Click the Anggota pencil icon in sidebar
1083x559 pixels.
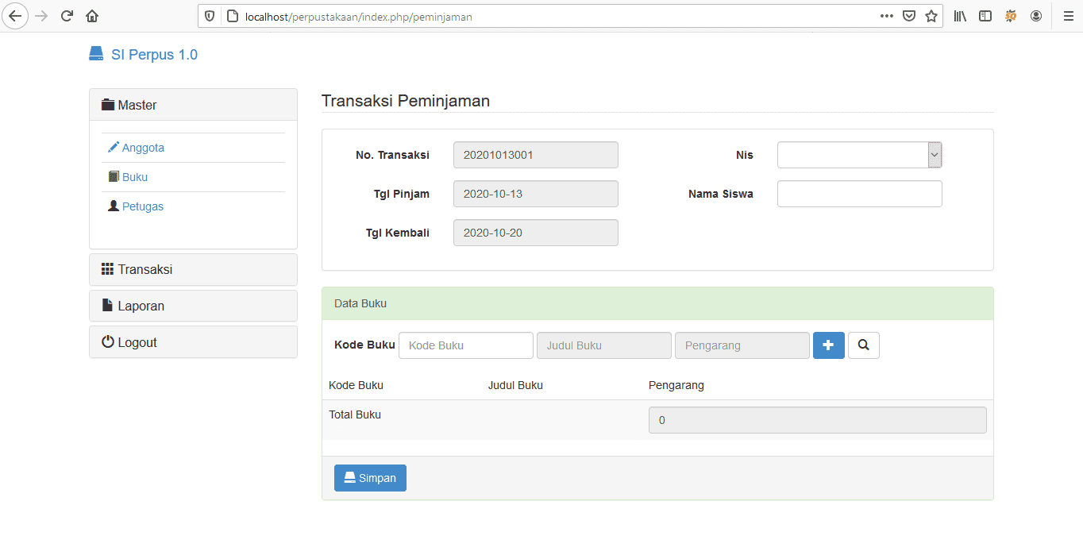(x=112, y=147)
